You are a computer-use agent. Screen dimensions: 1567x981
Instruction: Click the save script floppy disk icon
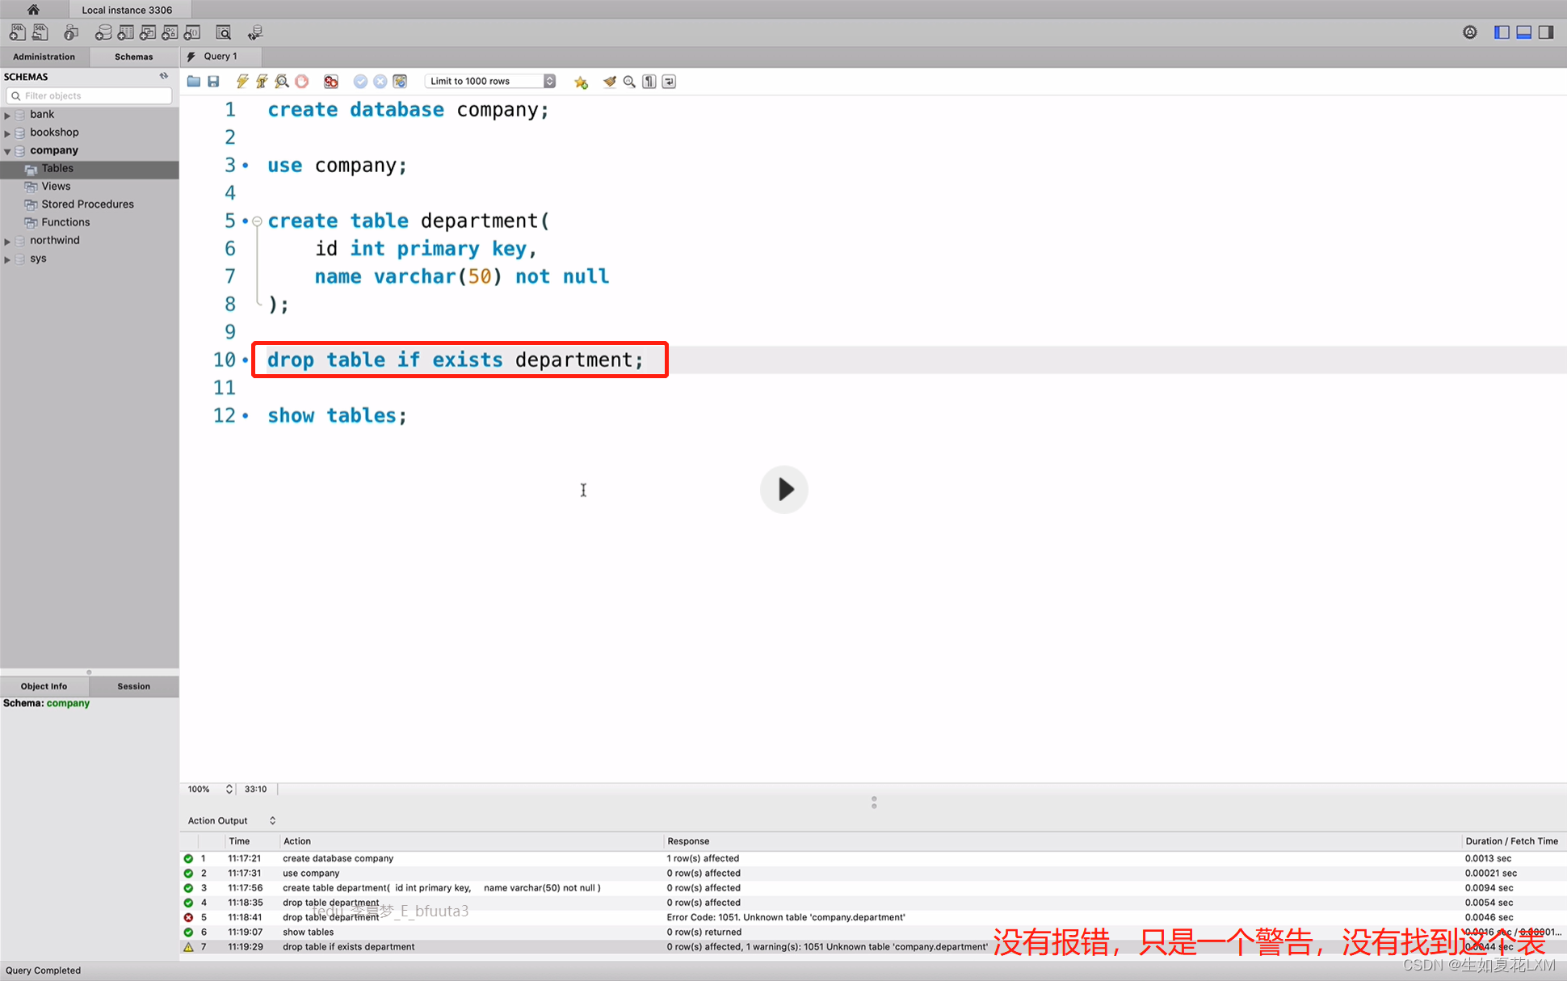click(213, 82)
